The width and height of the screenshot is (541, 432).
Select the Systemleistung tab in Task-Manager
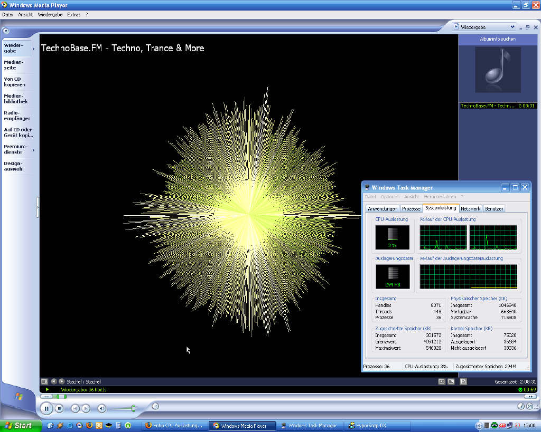click(x=441, y=208)
